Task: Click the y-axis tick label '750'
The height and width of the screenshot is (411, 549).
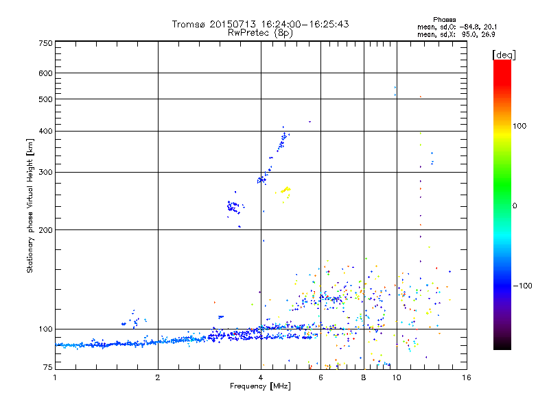Action: point(45,43)
